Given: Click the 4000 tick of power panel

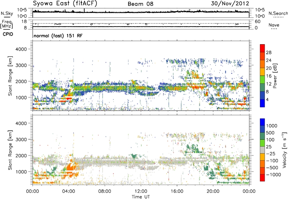Looking at the screenshot, I should click(x=21, y=49).
